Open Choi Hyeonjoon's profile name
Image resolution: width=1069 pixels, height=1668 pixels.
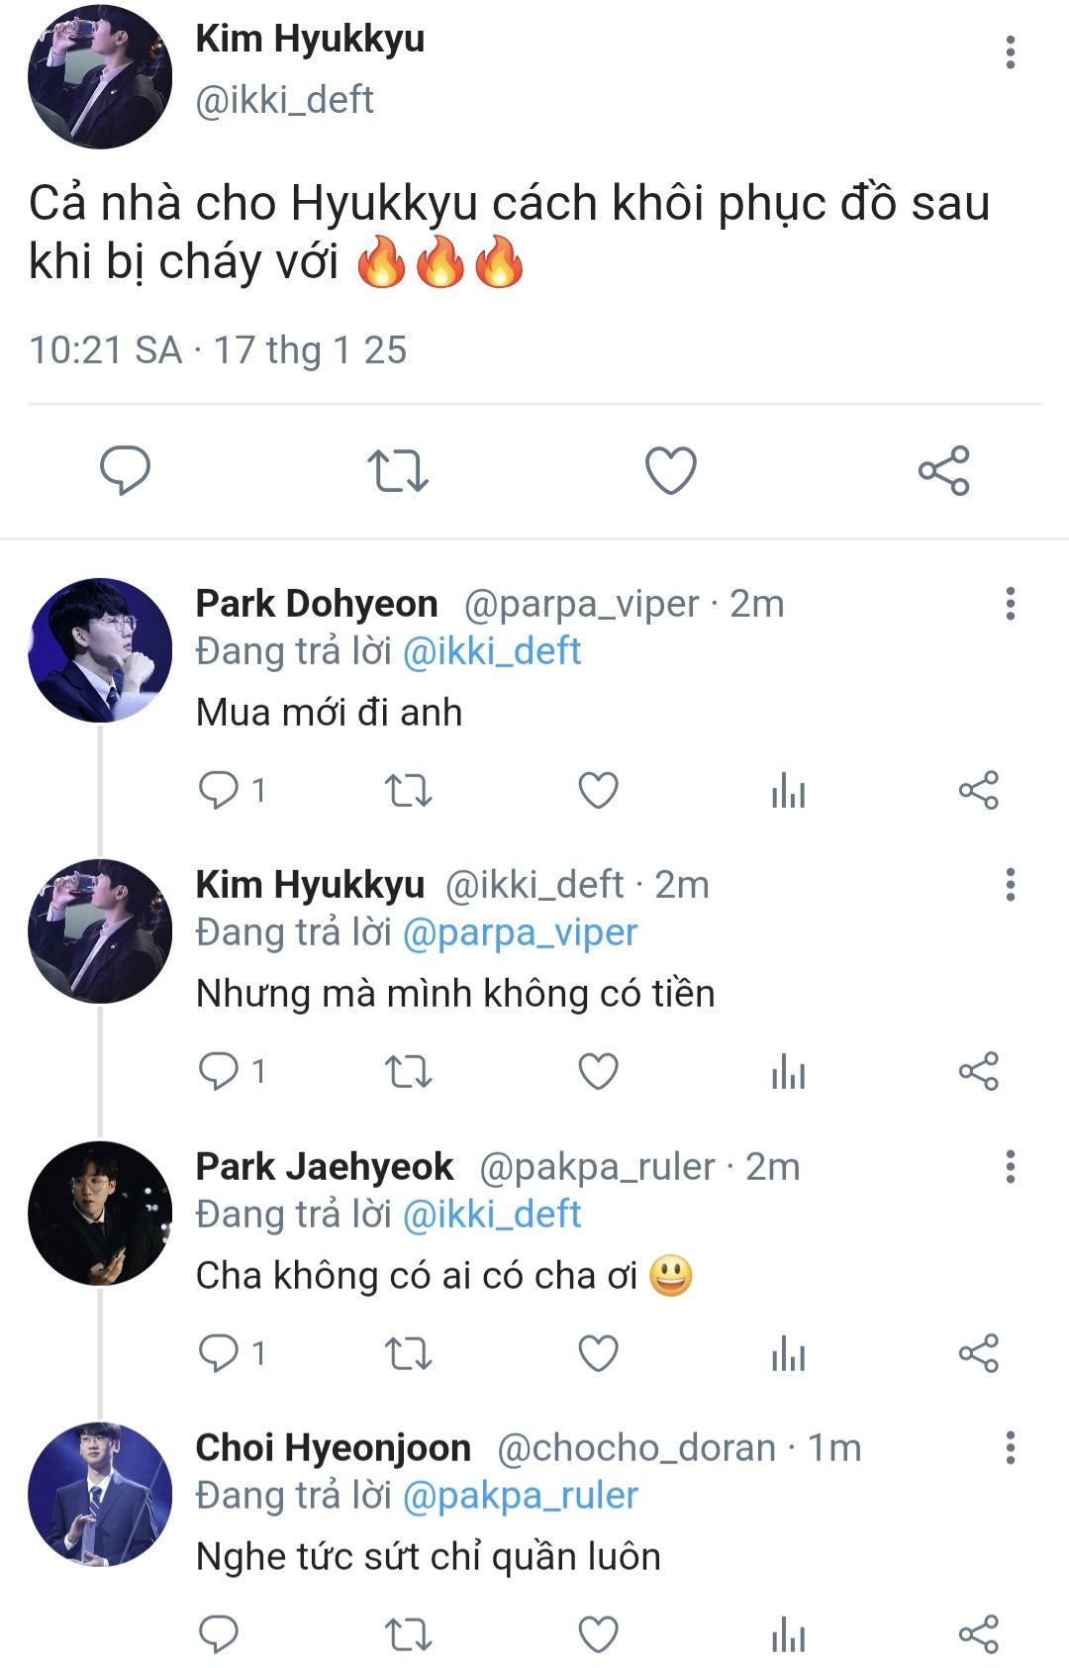333,1447
